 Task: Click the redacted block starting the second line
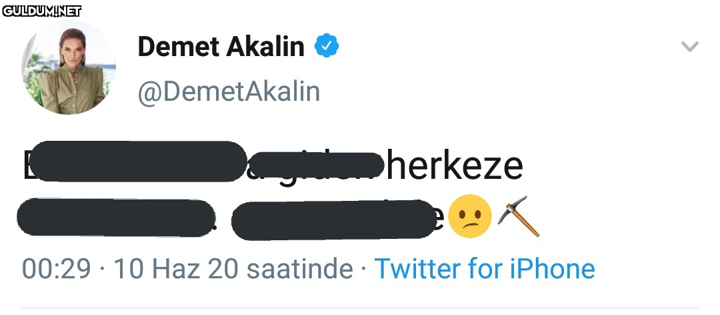(115, 217)
